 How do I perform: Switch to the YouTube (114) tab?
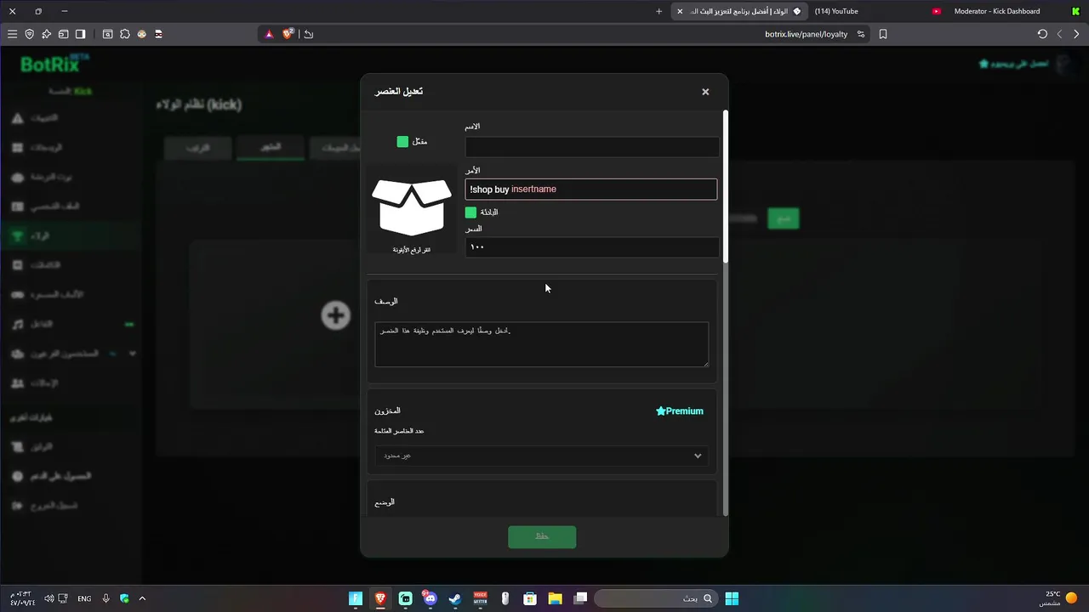tap(876, 11)
